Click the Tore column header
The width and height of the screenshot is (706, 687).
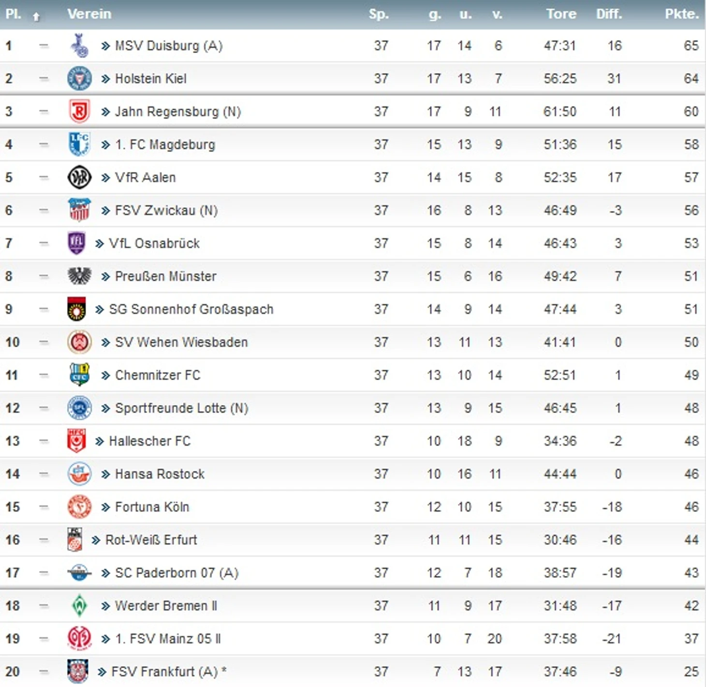561,14
